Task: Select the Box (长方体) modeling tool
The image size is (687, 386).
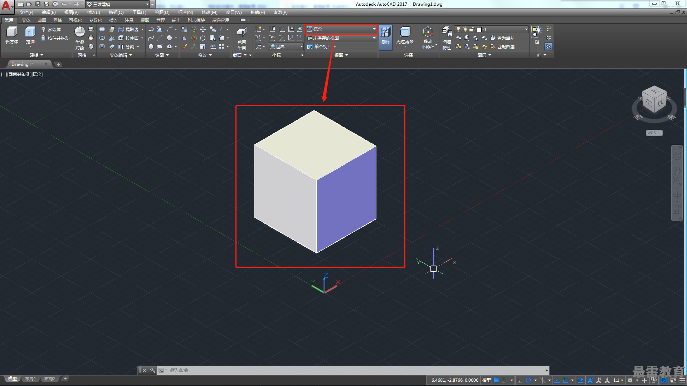Action: pos(12,35)
